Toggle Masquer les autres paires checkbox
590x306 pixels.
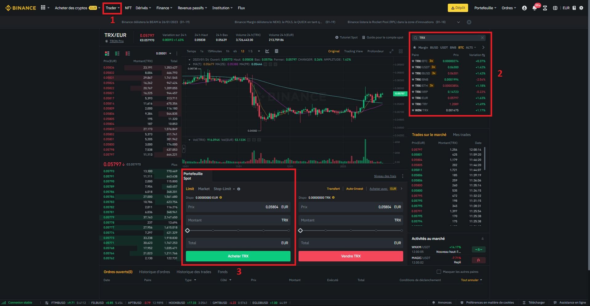(439, 272)
